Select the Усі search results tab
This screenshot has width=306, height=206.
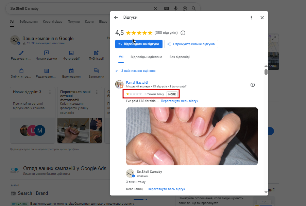[12, 22]
